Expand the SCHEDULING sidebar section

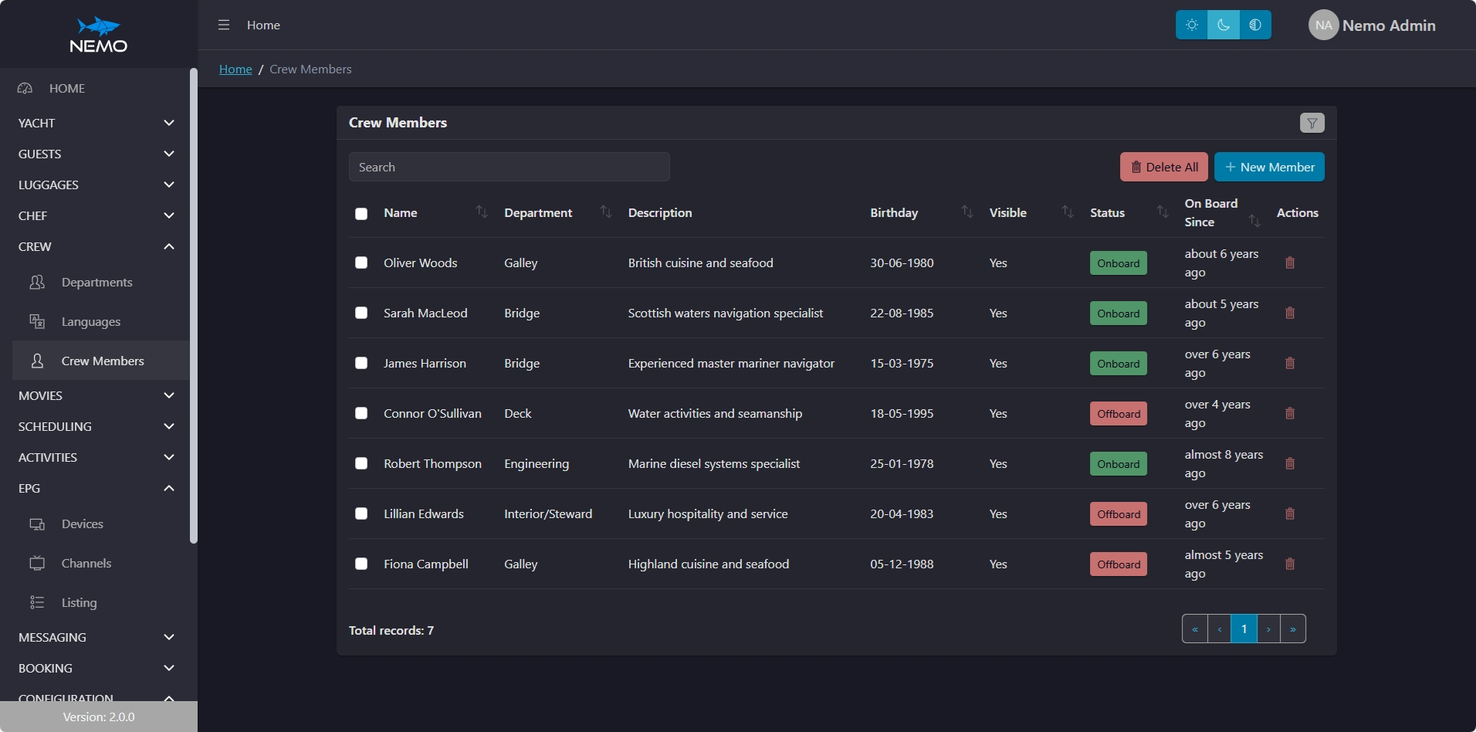coord(96,426)
